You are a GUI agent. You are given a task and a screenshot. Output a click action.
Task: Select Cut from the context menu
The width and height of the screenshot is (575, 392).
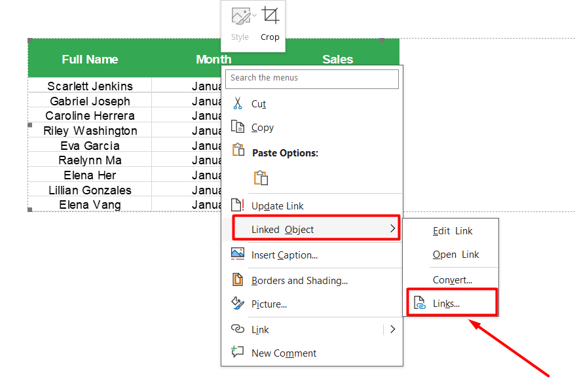click(312, 104)
